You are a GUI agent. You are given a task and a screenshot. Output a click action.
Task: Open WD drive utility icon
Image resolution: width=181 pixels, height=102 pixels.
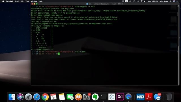click(140, 97)
